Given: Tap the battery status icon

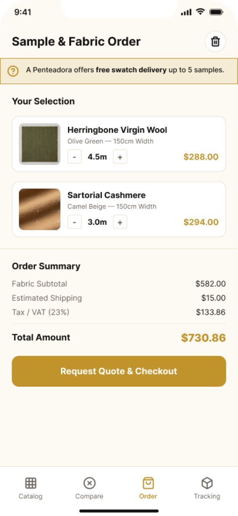Looking at the screenshot, I should (x=217, y=12).
